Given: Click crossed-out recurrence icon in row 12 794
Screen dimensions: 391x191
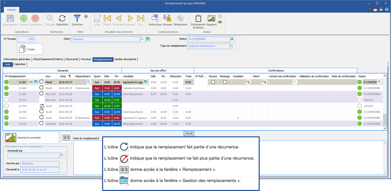Looking at the screenshot, I should (x=41, y=106).
